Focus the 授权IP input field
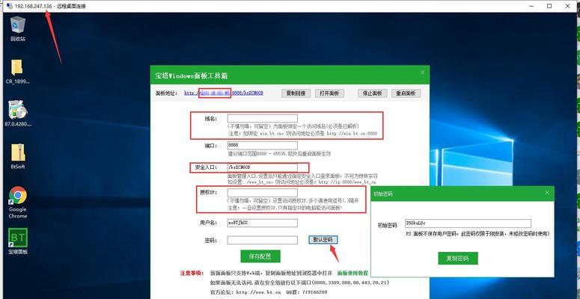Screen dimensions: 580x299 (262, 193)
